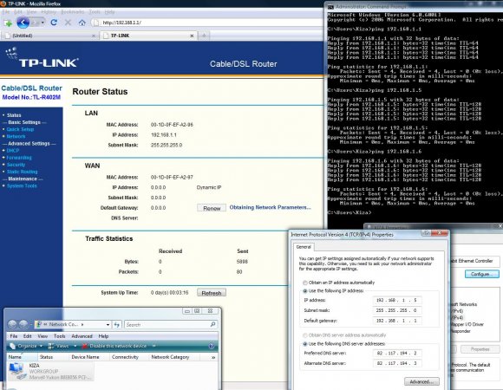Click Configure button in KIZA Properties
Screen dimensions: 503x390
(481, 275)
